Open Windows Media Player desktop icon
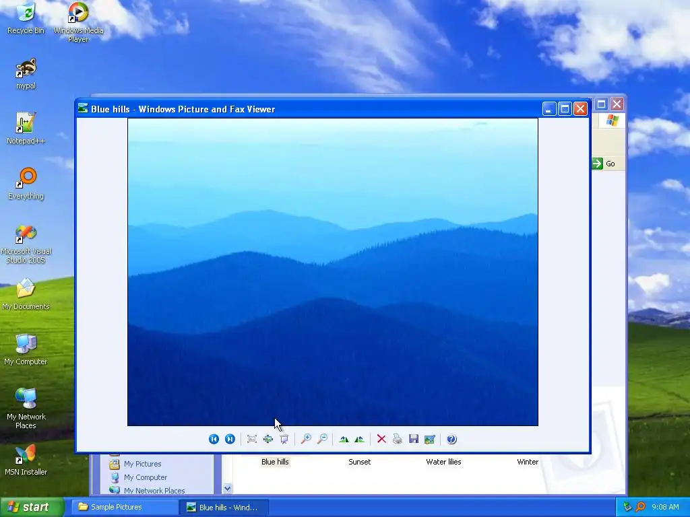 click(x=78, y=22)
